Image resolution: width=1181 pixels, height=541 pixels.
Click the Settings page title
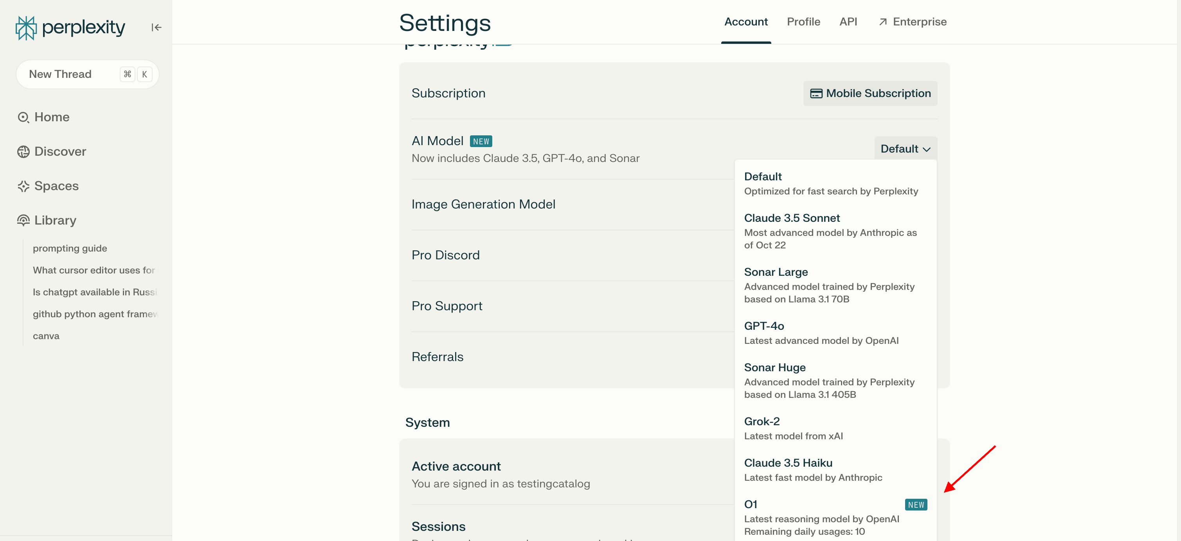pyautogui.click(x=445, y=23)
